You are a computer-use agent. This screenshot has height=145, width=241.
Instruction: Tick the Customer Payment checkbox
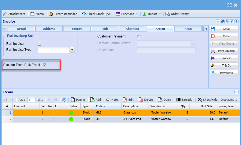click(x=139, y=36)
